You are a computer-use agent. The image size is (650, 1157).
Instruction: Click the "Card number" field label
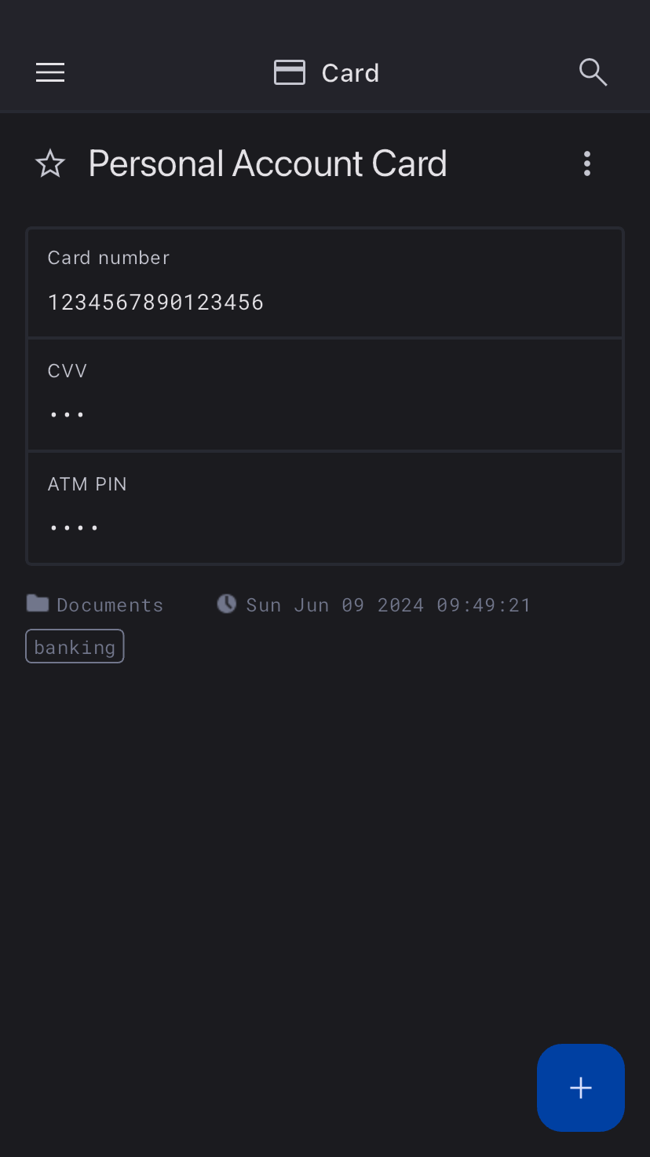pyautogui.click(x=108, y=258)
